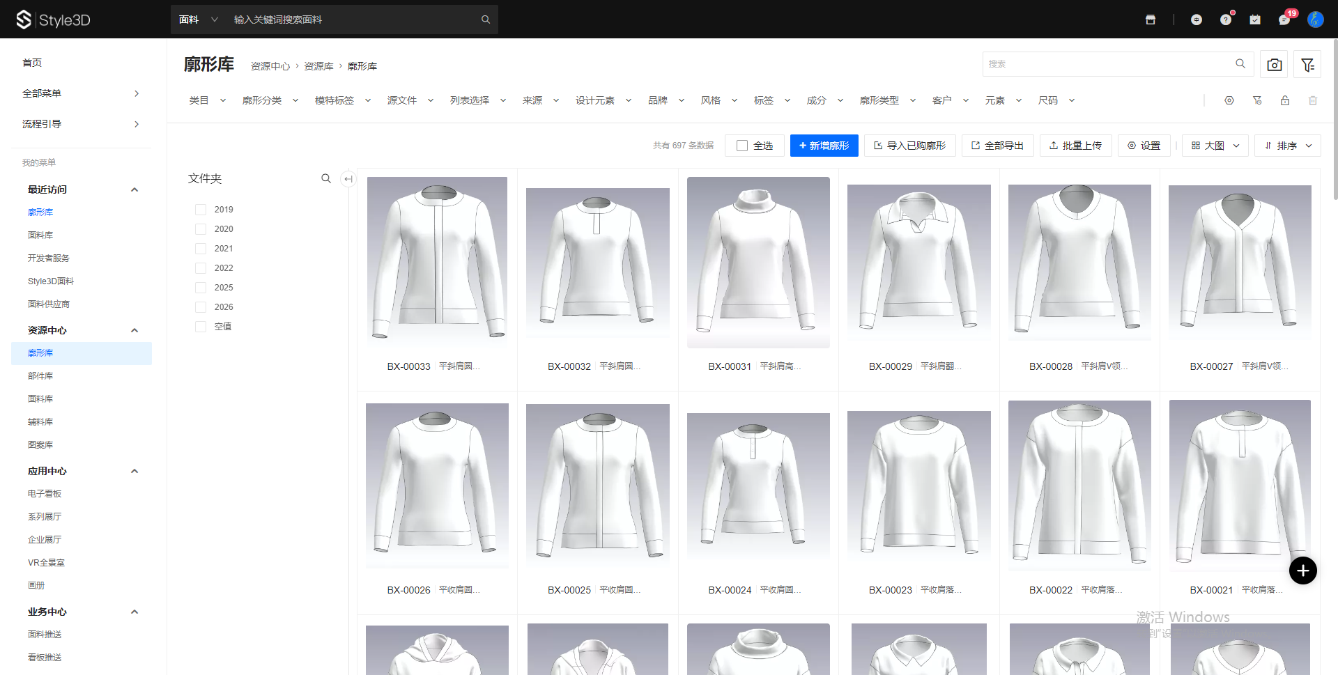Open 首页 from the left menu

pos(32,63)
